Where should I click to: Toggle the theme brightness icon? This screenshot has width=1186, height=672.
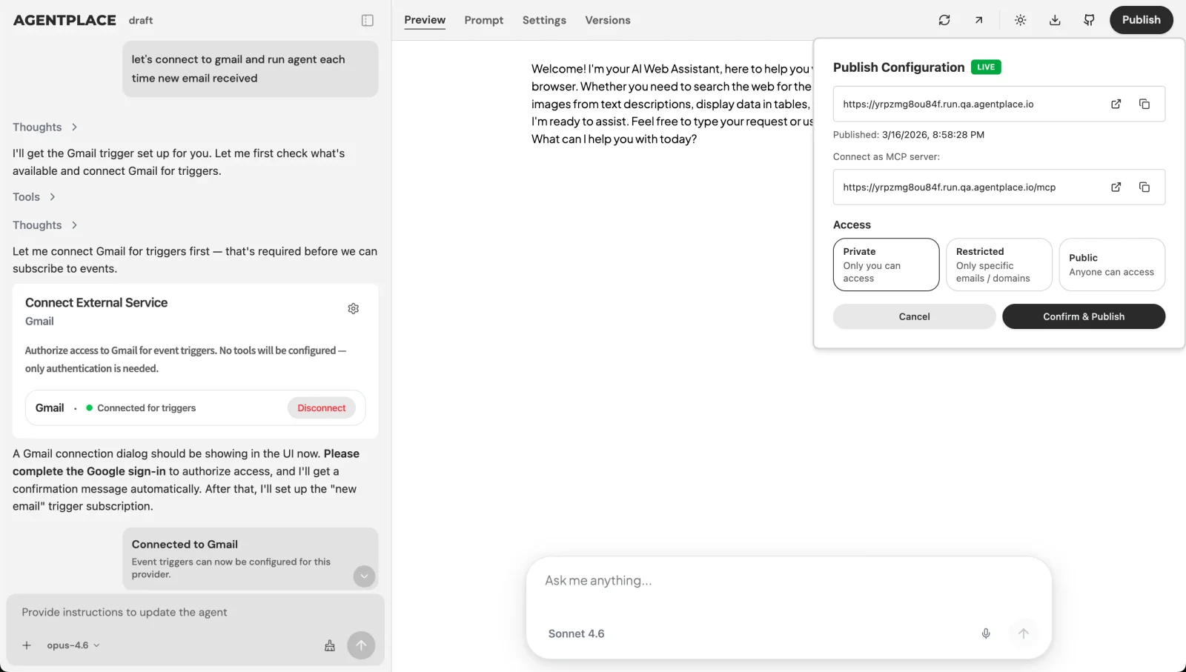(1020, 20)
